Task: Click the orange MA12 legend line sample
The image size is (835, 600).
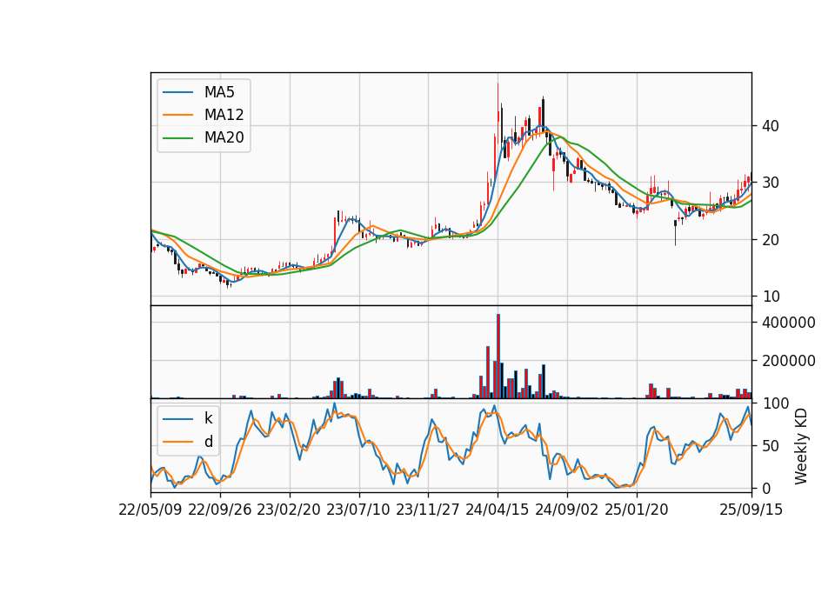Action: [177, 115]
